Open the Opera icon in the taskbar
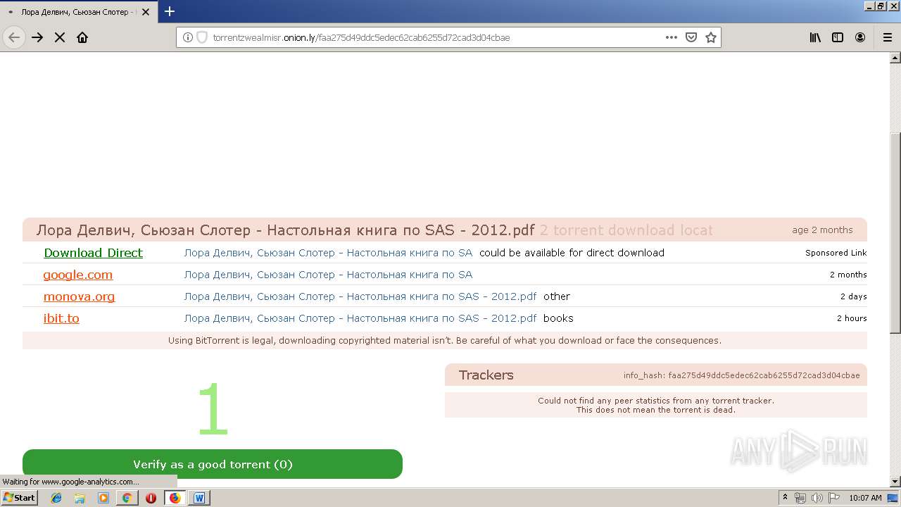The image size is (901, 507). point(151,498)
